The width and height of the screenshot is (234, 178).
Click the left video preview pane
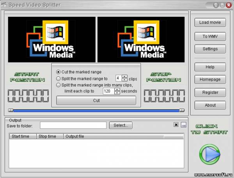(x=51, y=39)
